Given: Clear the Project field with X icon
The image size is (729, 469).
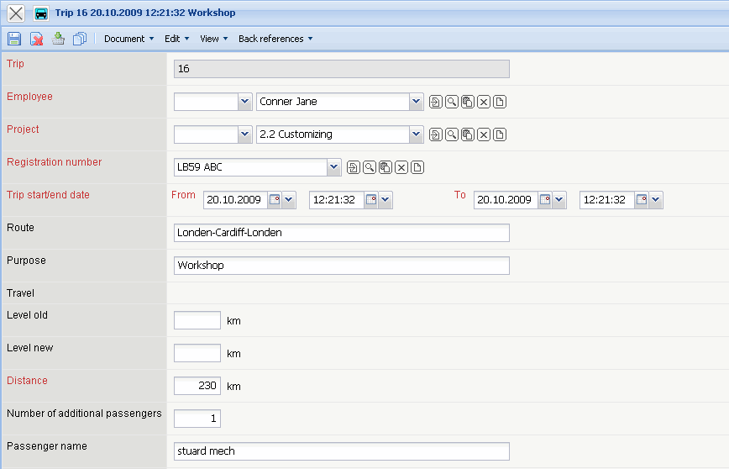Looking at the screenshot, I should pos(484,134).
